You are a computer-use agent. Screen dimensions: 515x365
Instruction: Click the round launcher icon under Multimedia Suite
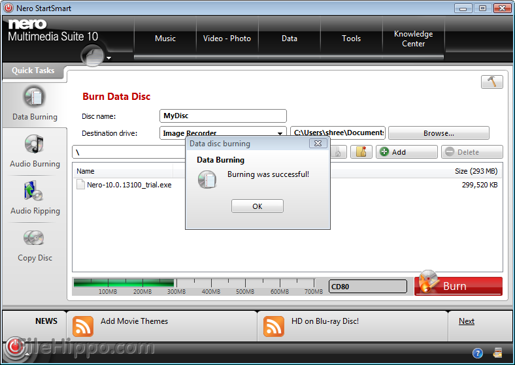click(x=92, y=55)
